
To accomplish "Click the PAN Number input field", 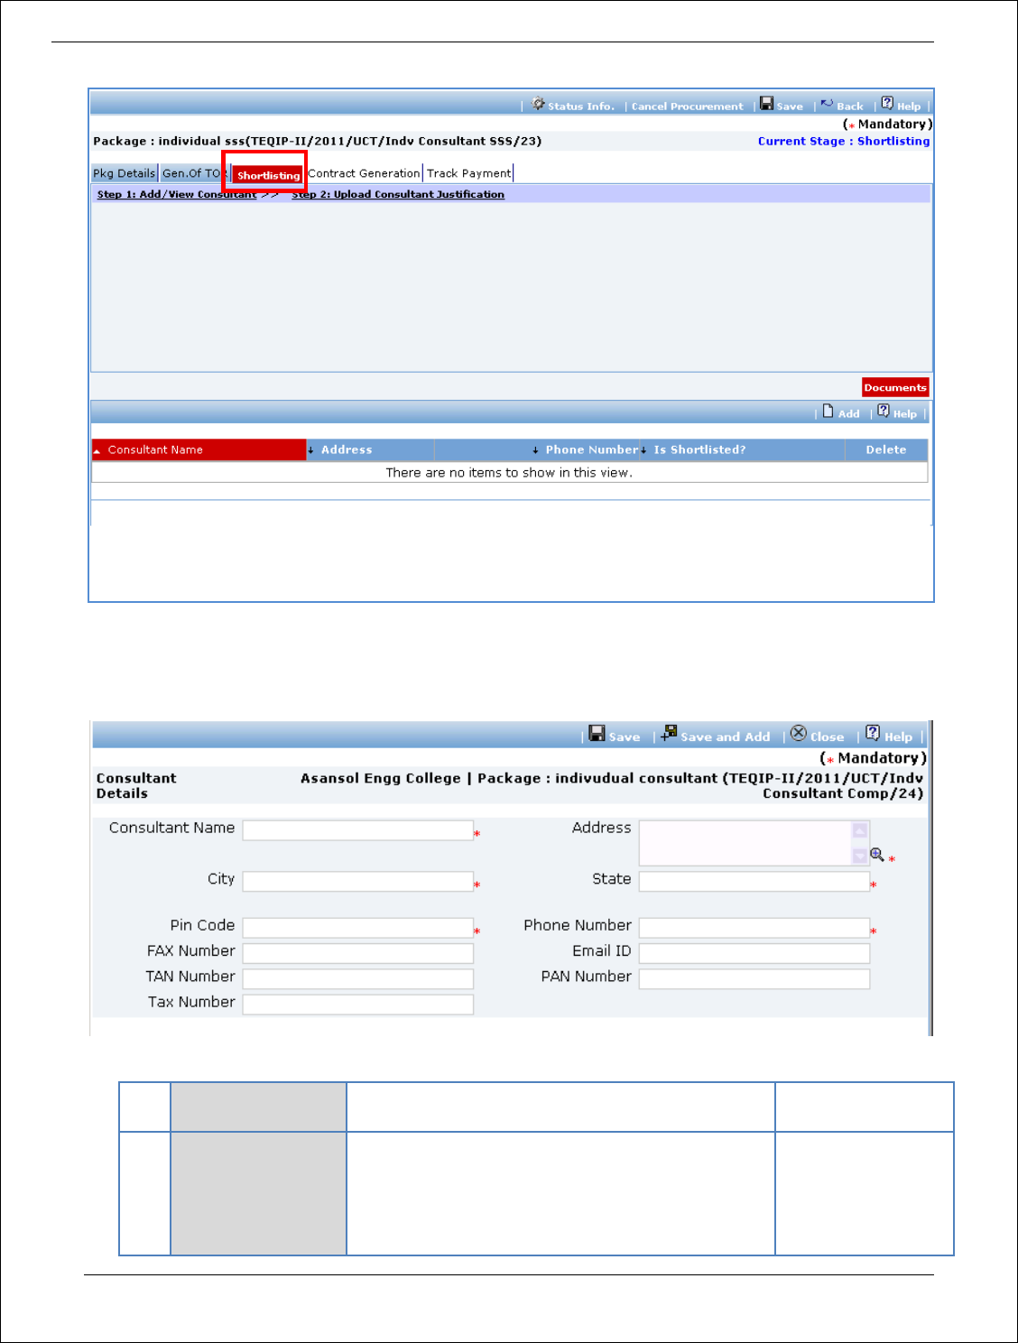I will click(754, 978).
